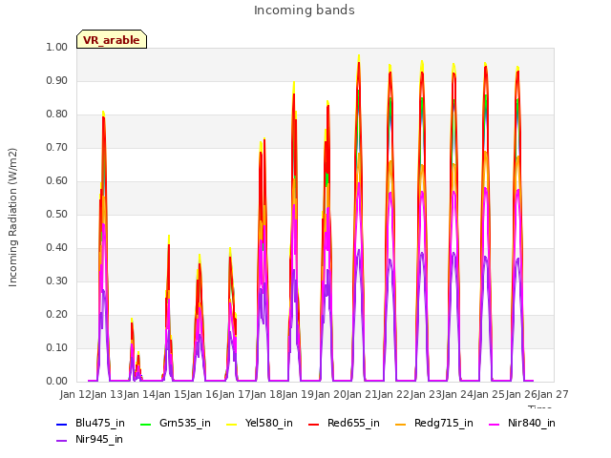Image resolution: width=611 pixels, height=458 pixels.
Task: Click the 0.60 y-axis tick label
Action: 57,180
